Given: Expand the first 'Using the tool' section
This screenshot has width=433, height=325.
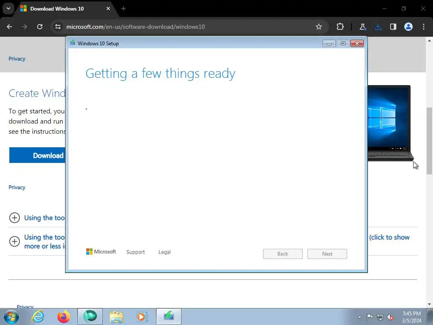Looking at the screenshot, I should point(14,218).
